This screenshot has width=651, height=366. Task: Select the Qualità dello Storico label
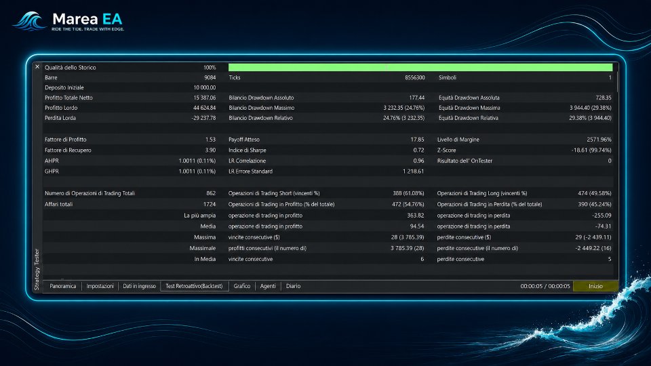pos(70,67)
